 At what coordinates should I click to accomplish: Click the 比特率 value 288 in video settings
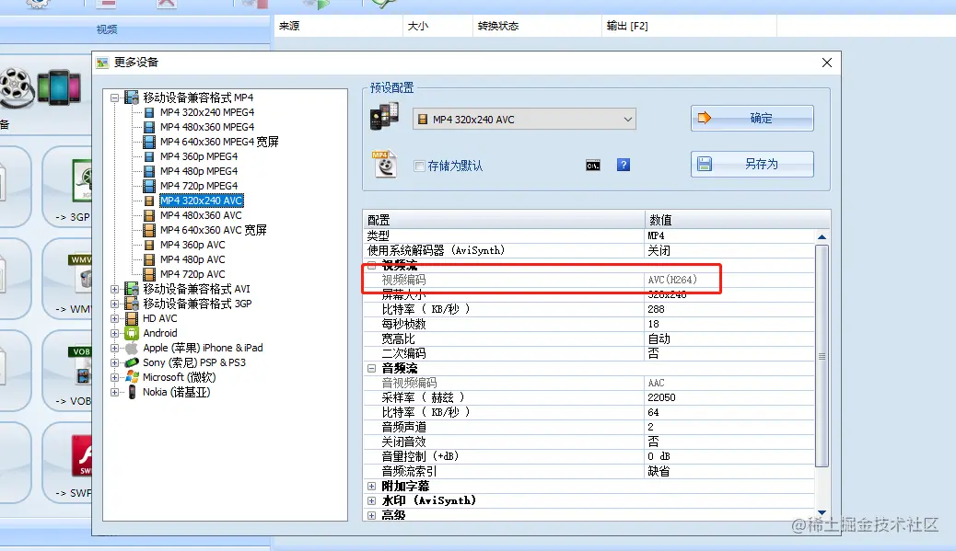(656, 309)
